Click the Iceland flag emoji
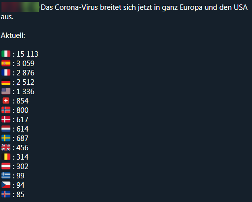The image size is (252, 202). 6,194
